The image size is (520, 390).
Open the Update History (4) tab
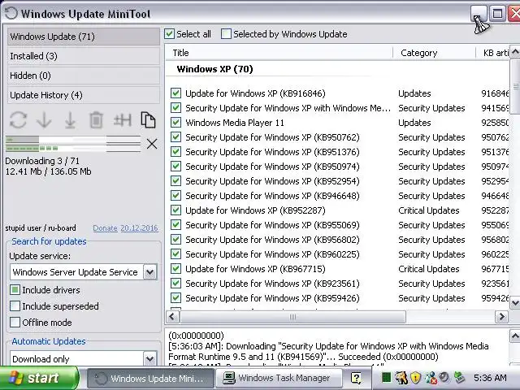83,95
